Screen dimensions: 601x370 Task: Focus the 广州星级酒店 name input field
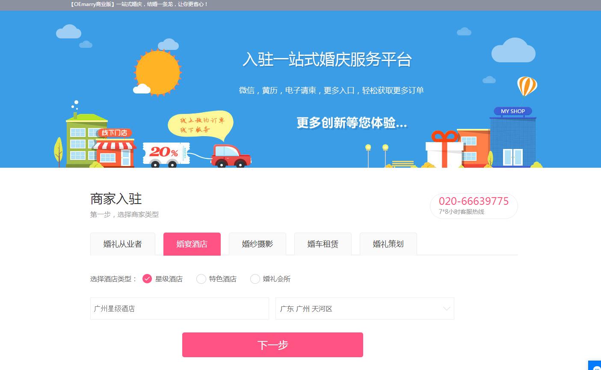tap(180, 309)
